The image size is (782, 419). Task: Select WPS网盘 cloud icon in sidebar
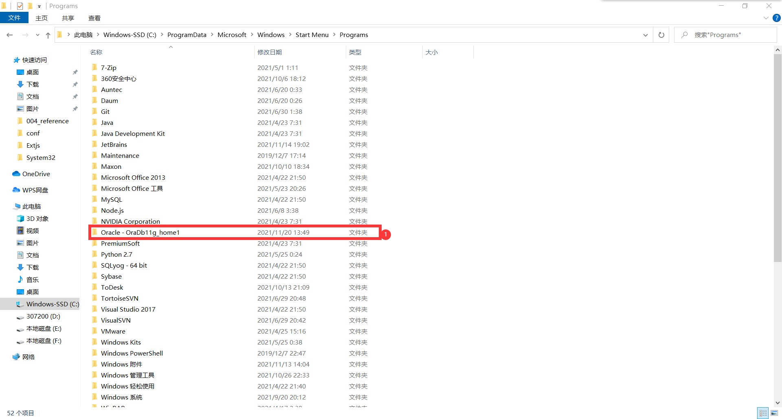[x=16, y=190]
